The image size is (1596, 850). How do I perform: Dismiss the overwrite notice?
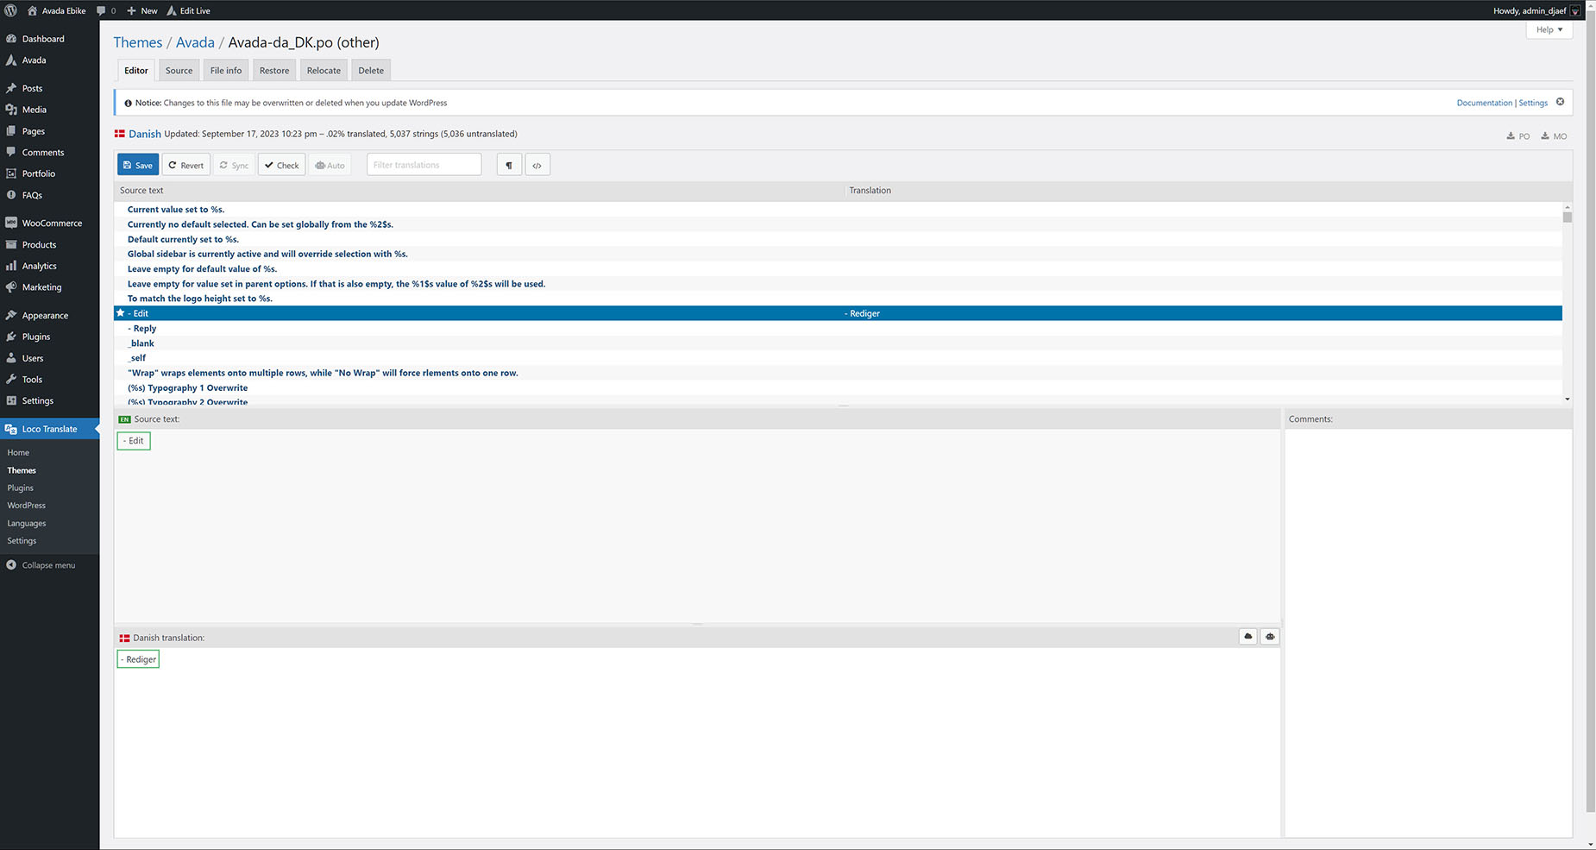pyautogui.click(x=1560, y=102)
